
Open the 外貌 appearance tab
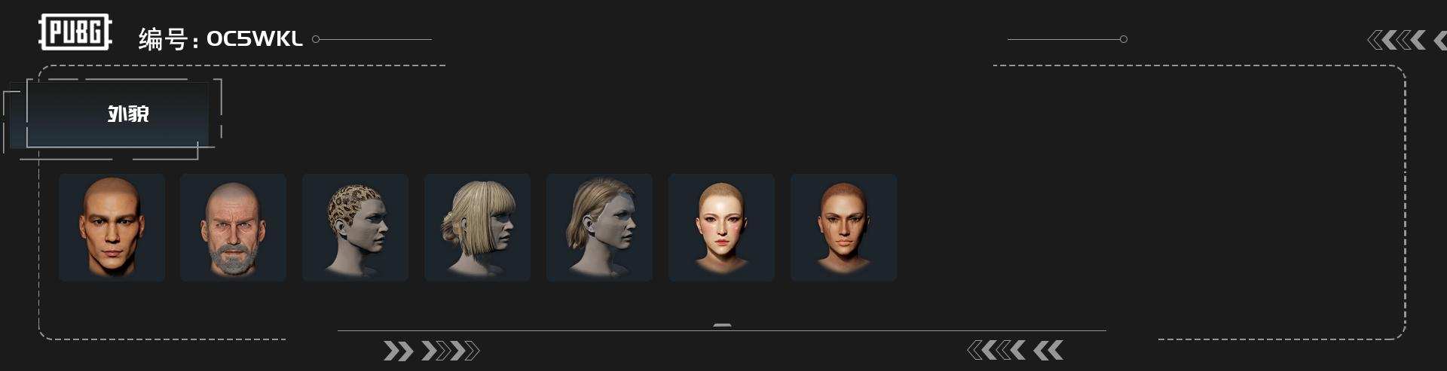118,114
